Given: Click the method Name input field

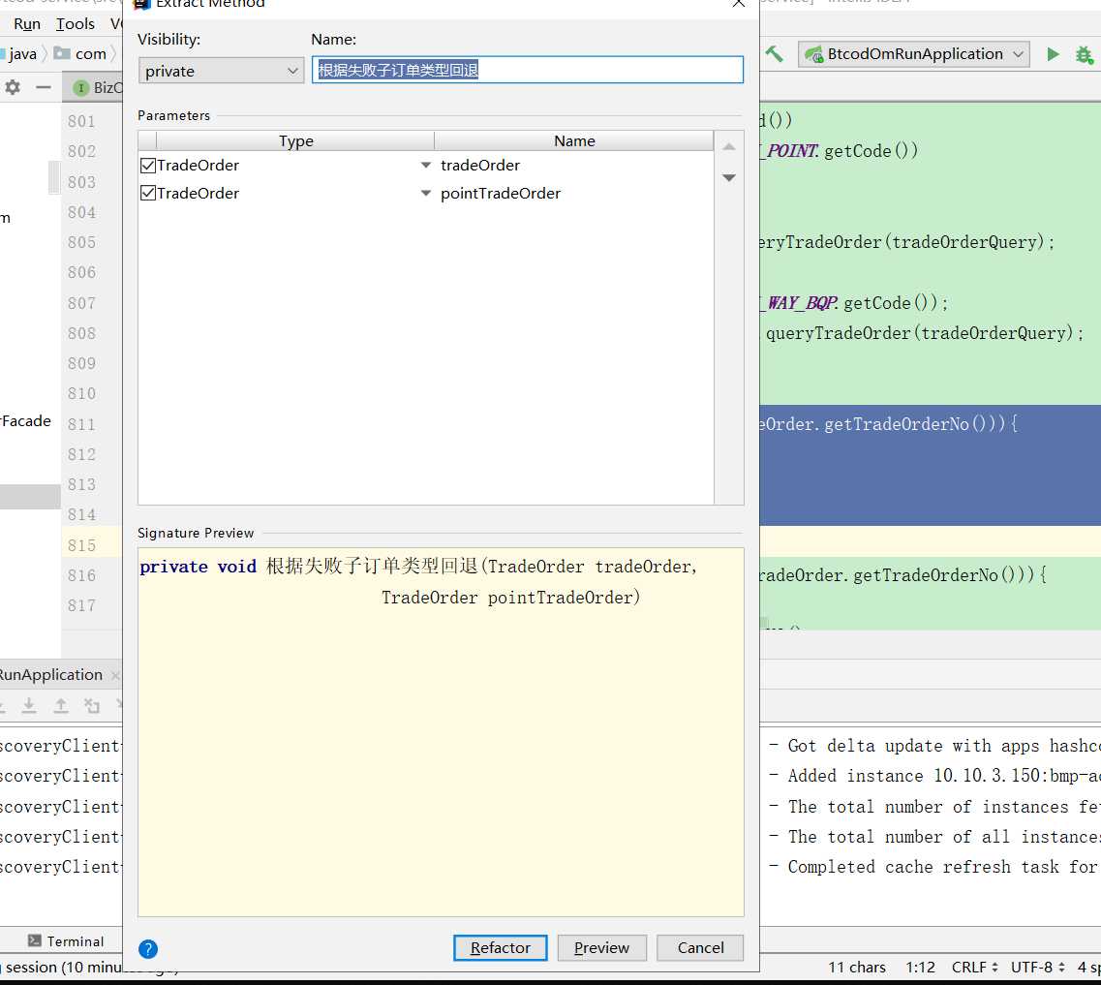Looking at the screenshot, I should tap(528, 70).
